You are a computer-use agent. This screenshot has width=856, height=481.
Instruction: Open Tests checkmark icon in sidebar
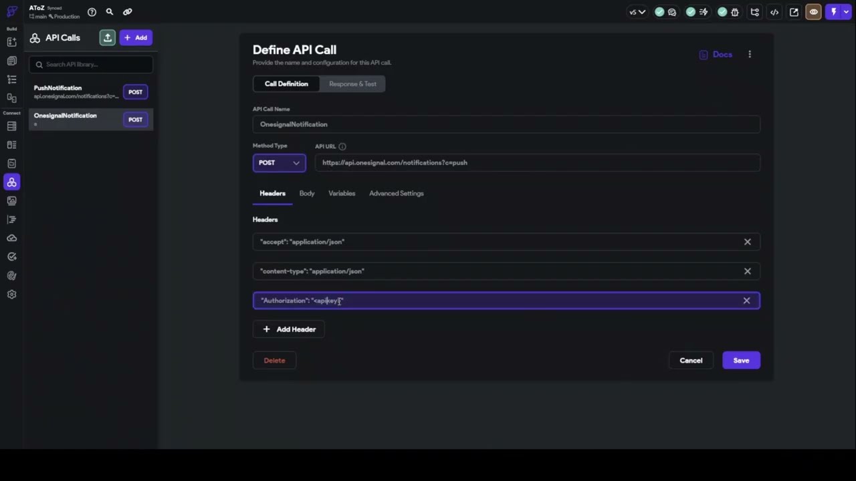(x=11, y=257)
